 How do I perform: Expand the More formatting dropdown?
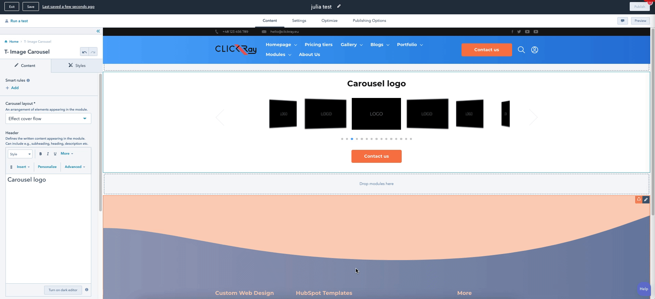point(67,154)
